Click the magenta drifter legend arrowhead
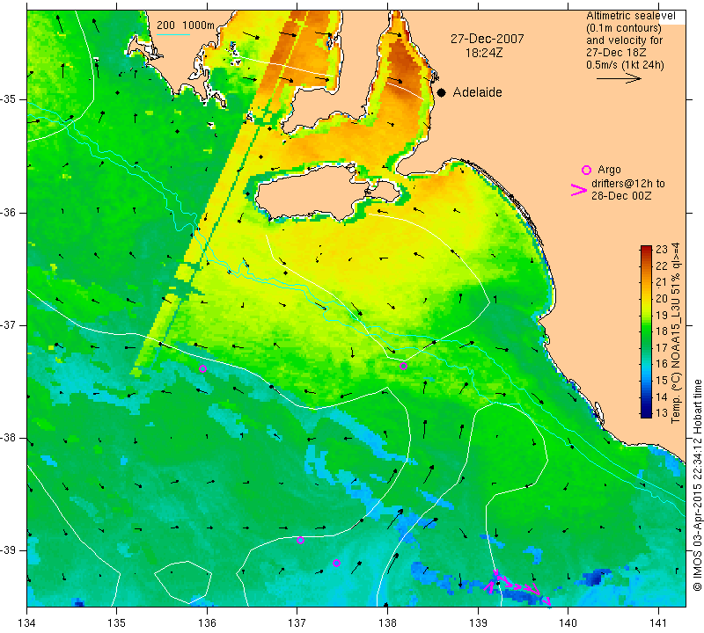 (x=579, y=190)
